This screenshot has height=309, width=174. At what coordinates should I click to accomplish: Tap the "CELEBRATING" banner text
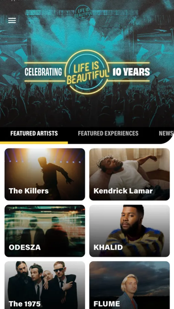43,72
